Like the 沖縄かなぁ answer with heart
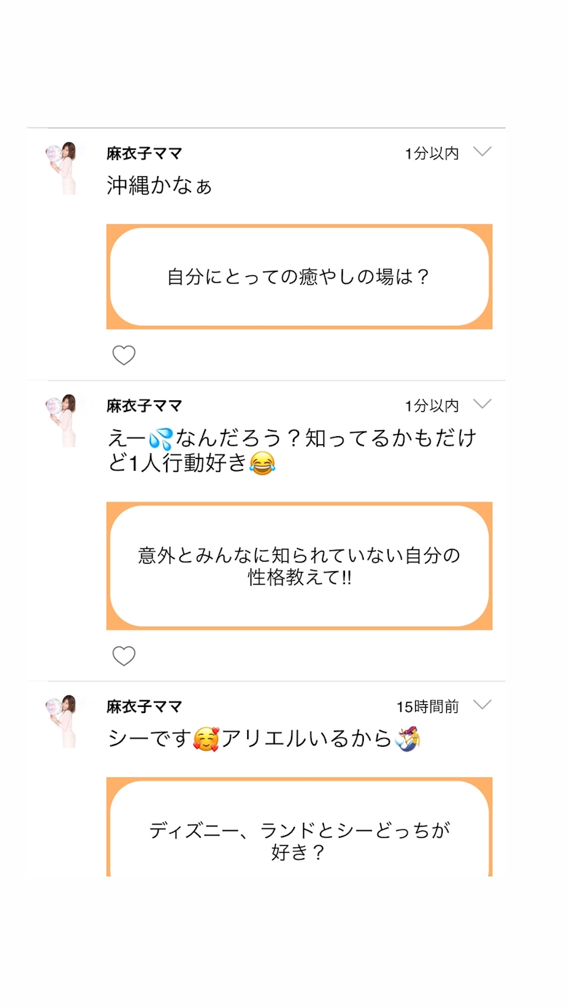This screenshot has height=1008, width=567. coord(124,355)
